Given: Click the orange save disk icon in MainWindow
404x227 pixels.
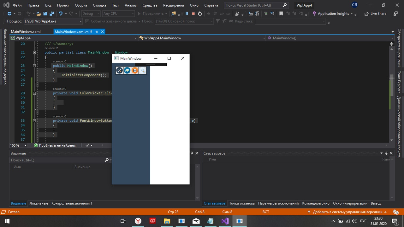Looking at the screenshot, I should coord(135,70).
